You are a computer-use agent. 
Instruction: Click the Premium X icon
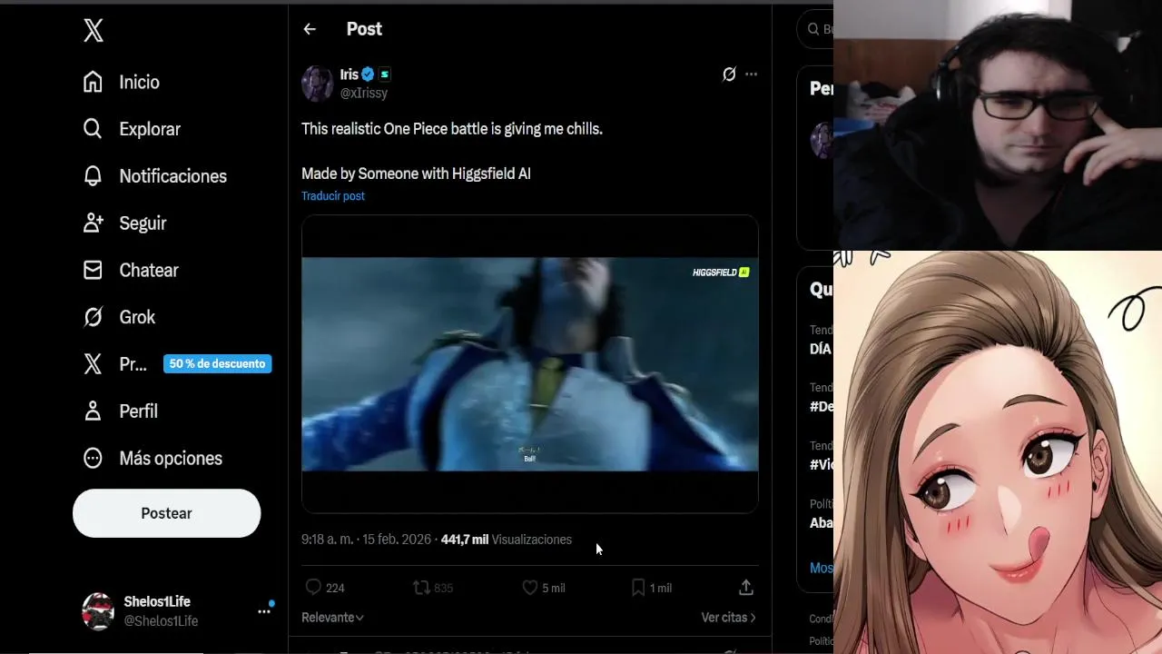click(93, 364)
